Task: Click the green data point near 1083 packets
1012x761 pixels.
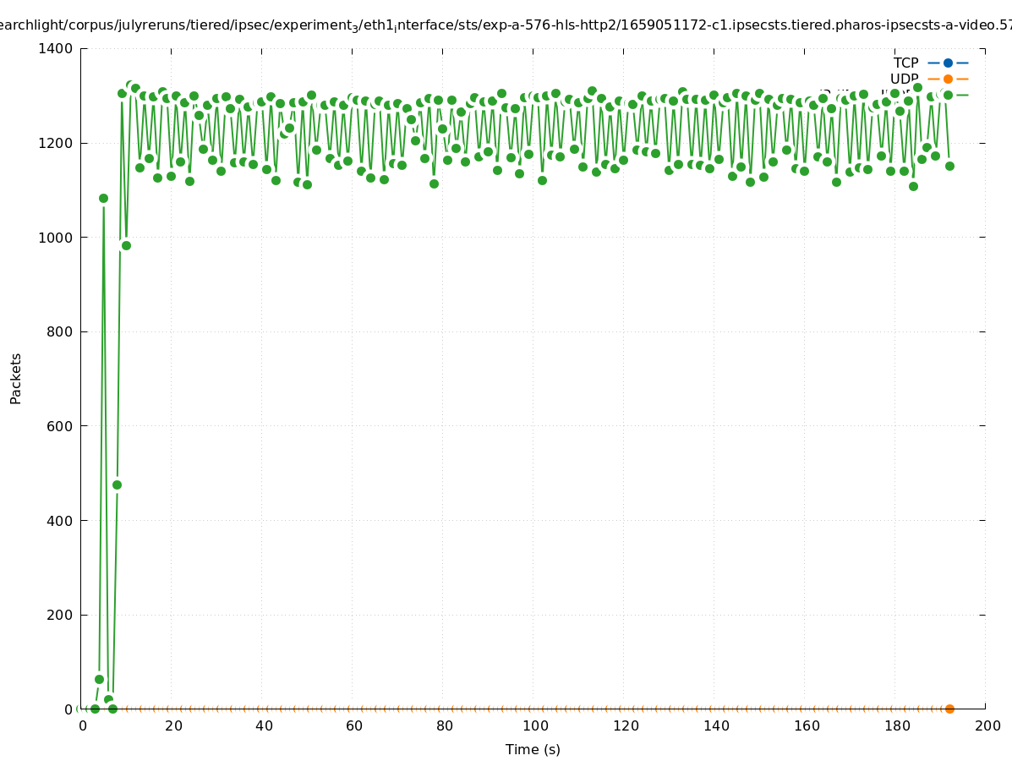Action: [103, 198]
